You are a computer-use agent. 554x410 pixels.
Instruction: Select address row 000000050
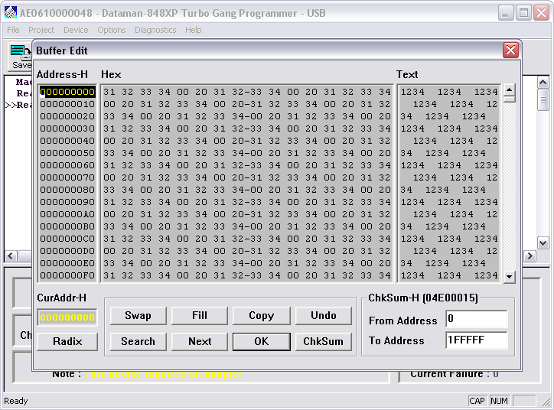pyautogui.click(x=67, y=153)
